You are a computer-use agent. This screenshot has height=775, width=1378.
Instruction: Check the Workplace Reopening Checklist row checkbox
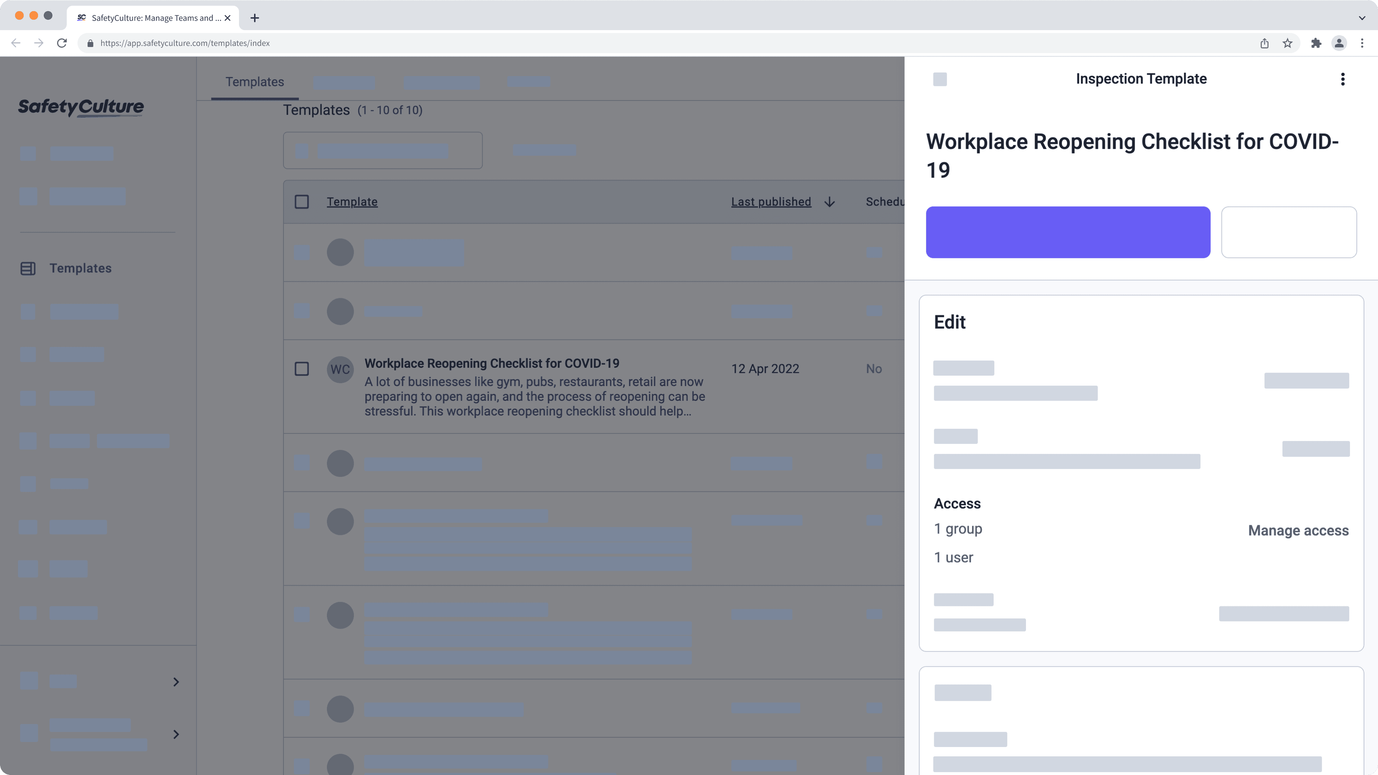(x=302, y=369)
